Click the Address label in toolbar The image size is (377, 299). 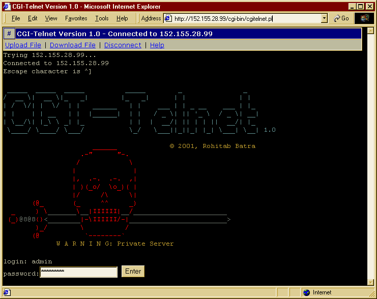coord(151,18)
